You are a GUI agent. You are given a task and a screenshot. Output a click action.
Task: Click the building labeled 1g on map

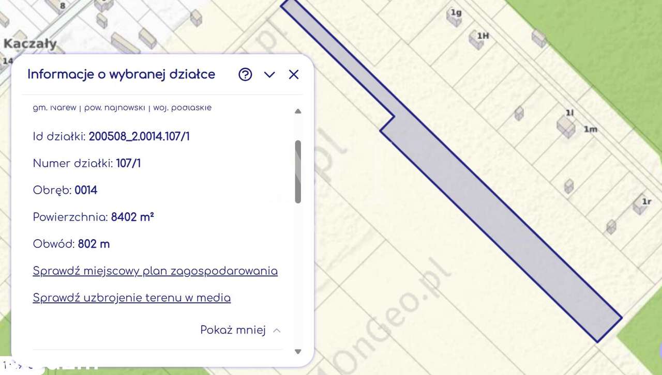click(x=454, y=17)
